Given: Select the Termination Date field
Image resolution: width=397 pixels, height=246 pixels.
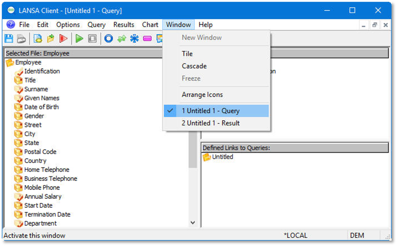Looking at the screenshot, I should (47, 215).
